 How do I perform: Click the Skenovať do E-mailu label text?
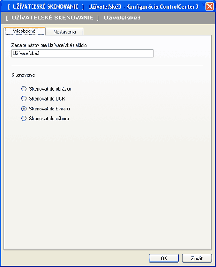tap(49, 109)
